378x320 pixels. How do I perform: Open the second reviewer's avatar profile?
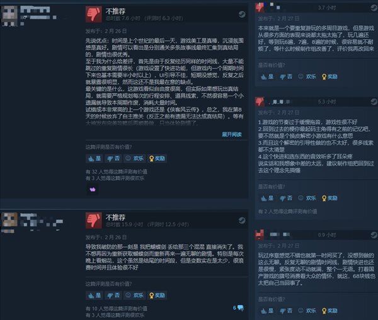tap(9, 220)
